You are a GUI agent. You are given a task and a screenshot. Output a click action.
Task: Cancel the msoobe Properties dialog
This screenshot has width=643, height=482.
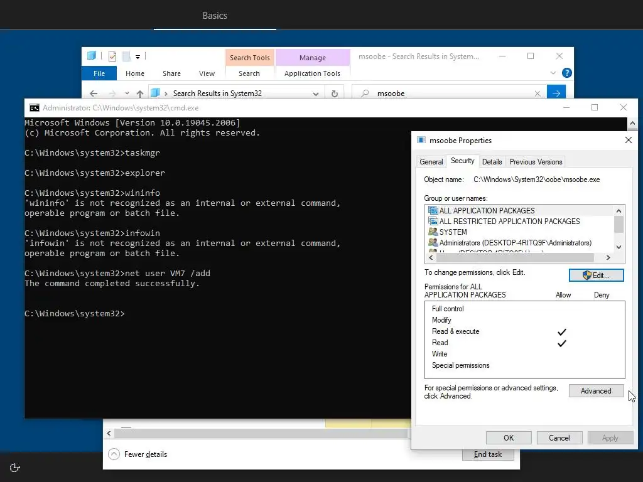[x=559, y=437]
